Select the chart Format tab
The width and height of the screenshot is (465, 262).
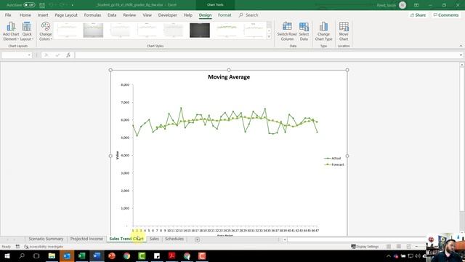pos(225,15)
